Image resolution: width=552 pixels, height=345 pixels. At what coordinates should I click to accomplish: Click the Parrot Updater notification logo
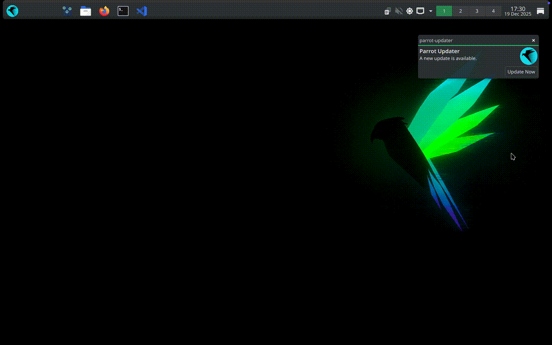[528, 56]
